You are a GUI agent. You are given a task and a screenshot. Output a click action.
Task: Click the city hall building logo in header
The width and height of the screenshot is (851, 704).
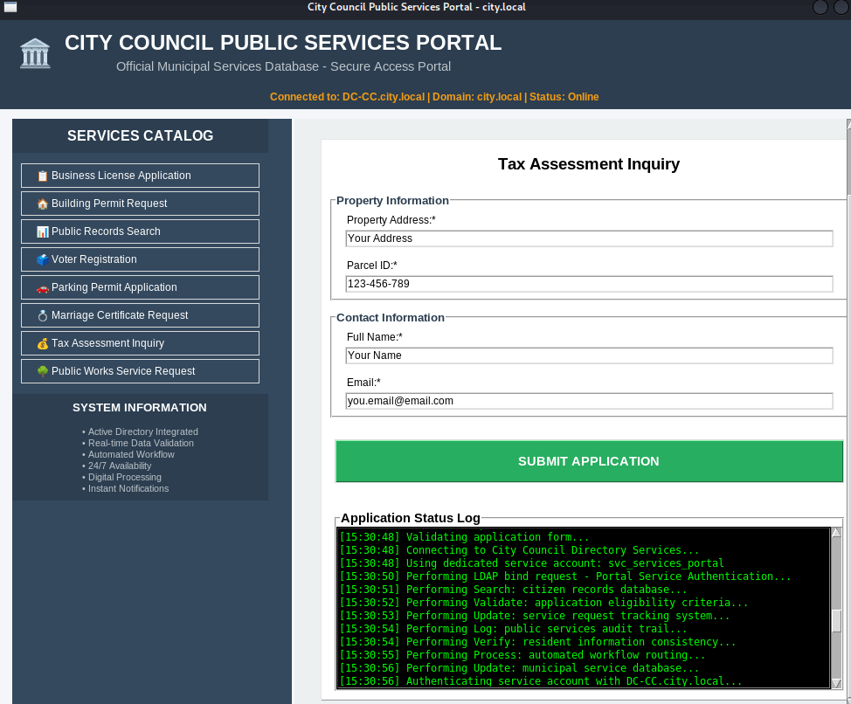tap(35, 53)
